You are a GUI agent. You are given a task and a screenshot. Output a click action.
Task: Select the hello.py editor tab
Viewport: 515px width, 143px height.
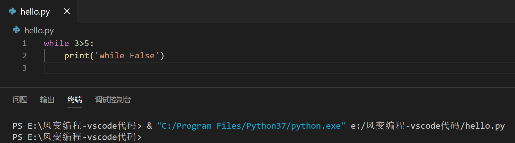click(x=38, y=11)
